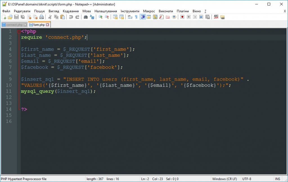This screenshot has width=288, height=182.
Task: Open the Інструменти menu
Action: click(x=130, y=11)
